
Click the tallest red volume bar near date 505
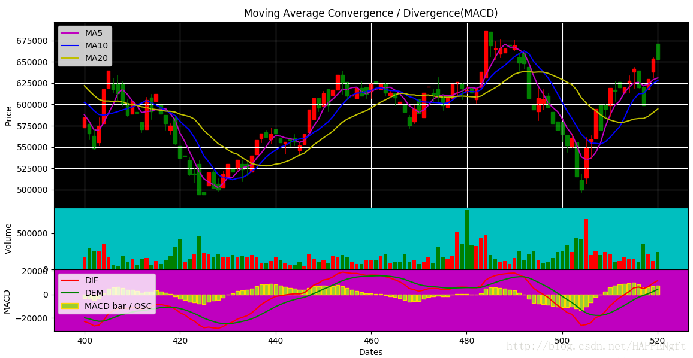(586, 244)
